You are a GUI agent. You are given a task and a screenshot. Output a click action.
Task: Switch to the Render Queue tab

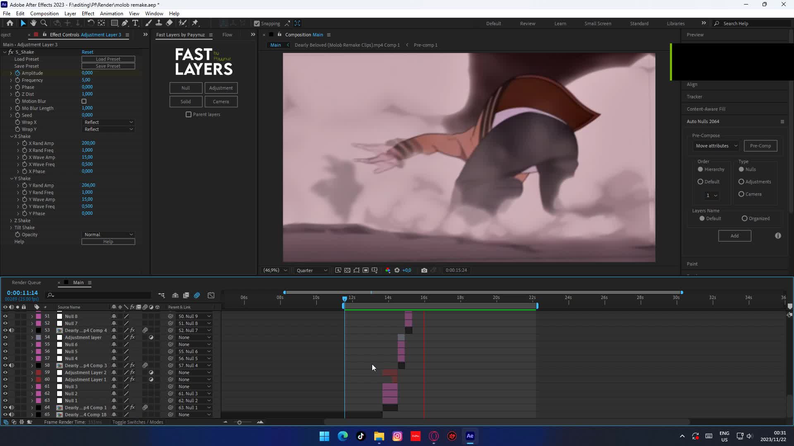(26, 282)
